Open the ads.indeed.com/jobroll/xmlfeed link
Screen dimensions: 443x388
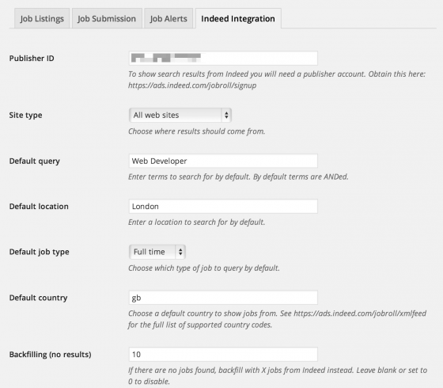click(360, 314)
